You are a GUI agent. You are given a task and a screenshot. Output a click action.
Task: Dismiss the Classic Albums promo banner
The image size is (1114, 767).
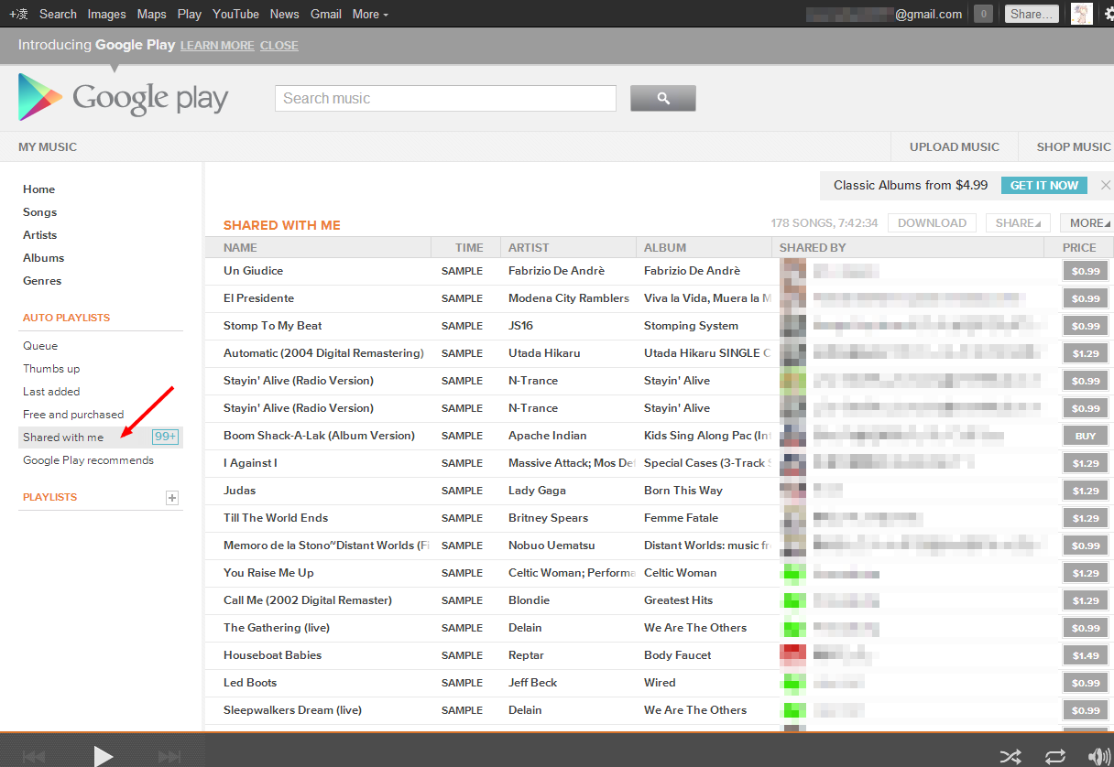[1105, 185]
